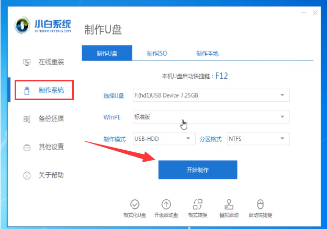
Task: Open the 格式转换 conversion icon
Action: (197, 204)
